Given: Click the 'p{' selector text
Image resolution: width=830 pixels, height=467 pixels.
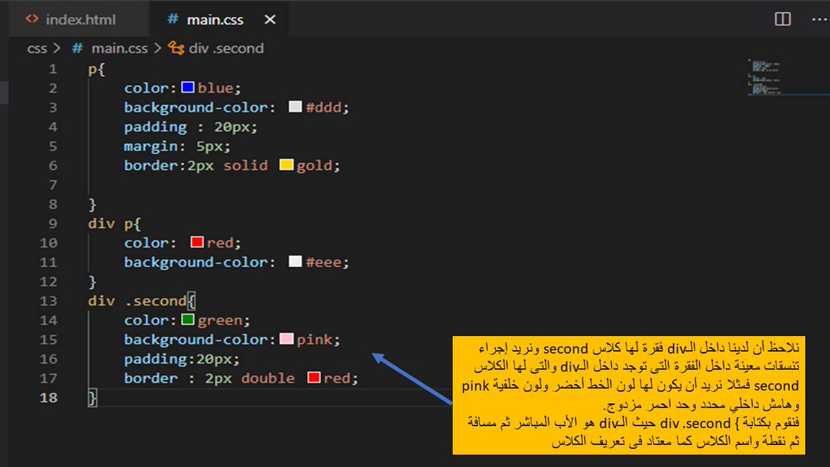Looking at the screenshot, I should 96,69.
